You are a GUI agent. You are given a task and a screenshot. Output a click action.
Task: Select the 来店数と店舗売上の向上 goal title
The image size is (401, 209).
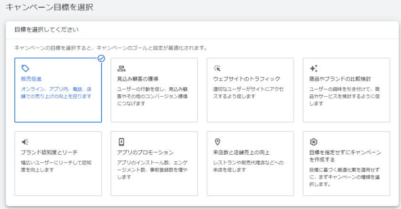241,152
